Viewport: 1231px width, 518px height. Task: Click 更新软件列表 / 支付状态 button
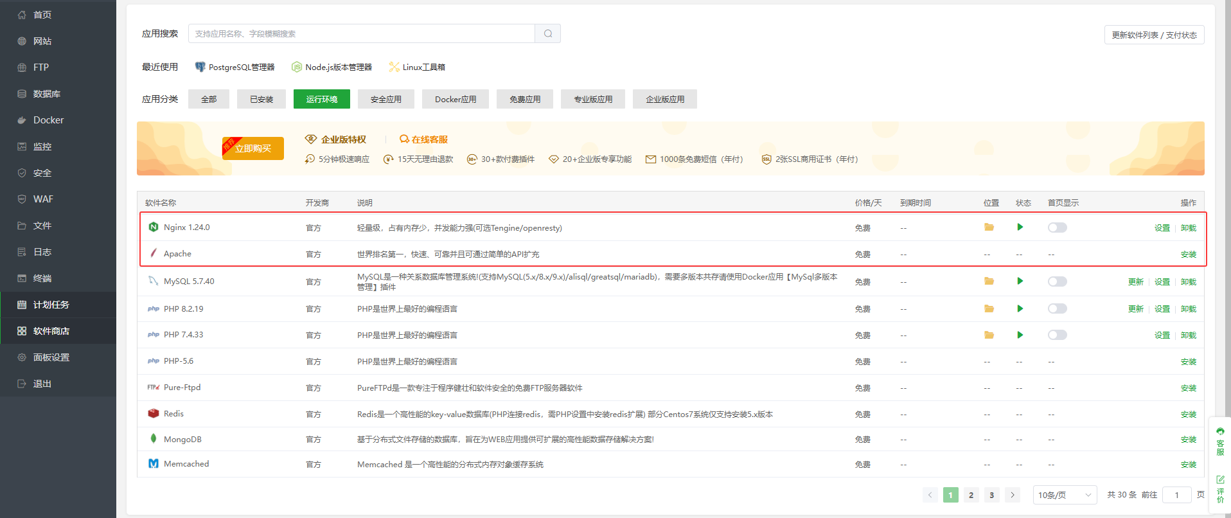[1155, 35]
